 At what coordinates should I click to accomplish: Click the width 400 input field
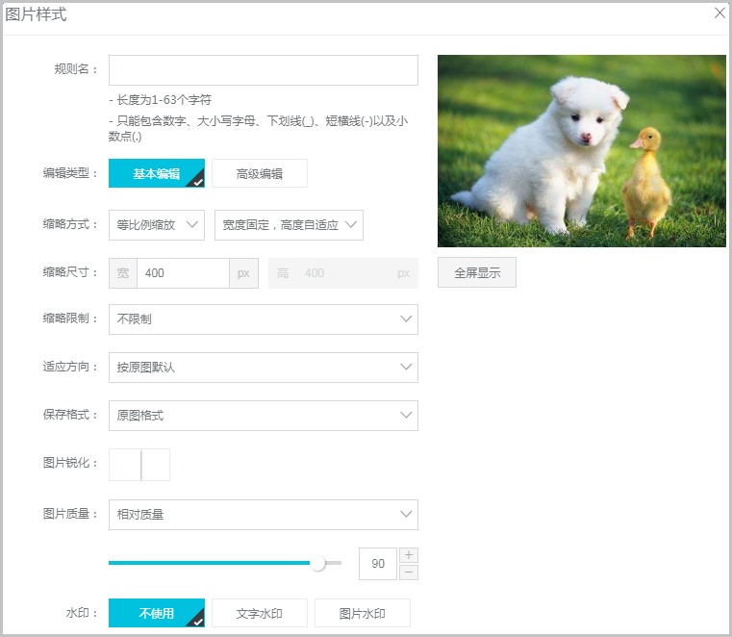pyautogui.click(x=183, y=273)
